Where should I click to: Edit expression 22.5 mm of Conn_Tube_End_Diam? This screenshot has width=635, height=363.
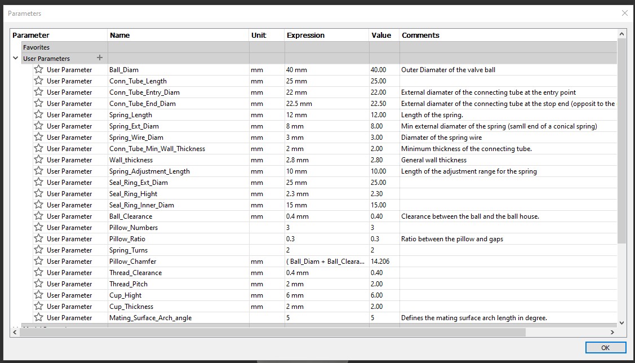pyautogui.click(x=327, y=103)
